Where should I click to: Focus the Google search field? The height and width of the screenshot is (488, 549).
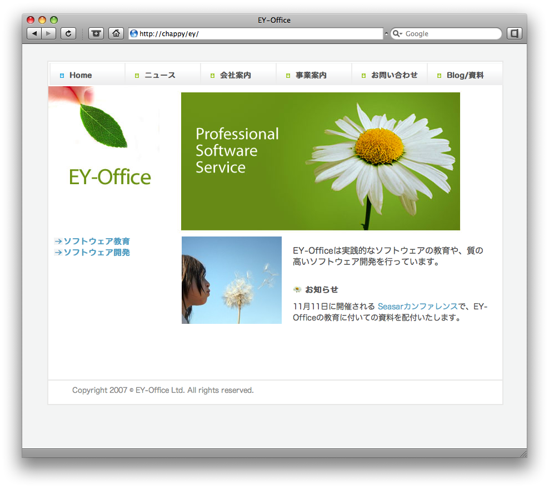point(446,33)
